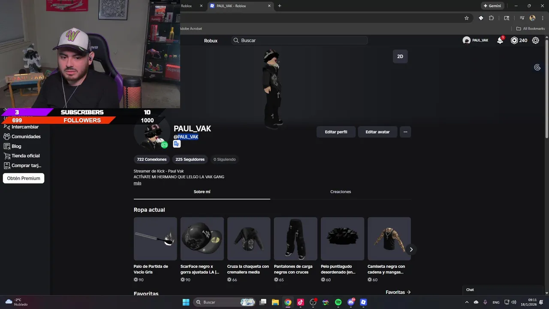Switch to the Creaciones tab
Screen dimensions: 549x309
coord(341,192)
